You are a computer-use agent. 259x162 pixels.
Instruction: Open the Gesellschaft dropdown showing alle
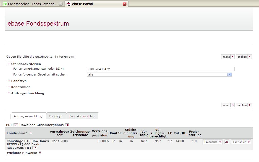click(159, 74)
